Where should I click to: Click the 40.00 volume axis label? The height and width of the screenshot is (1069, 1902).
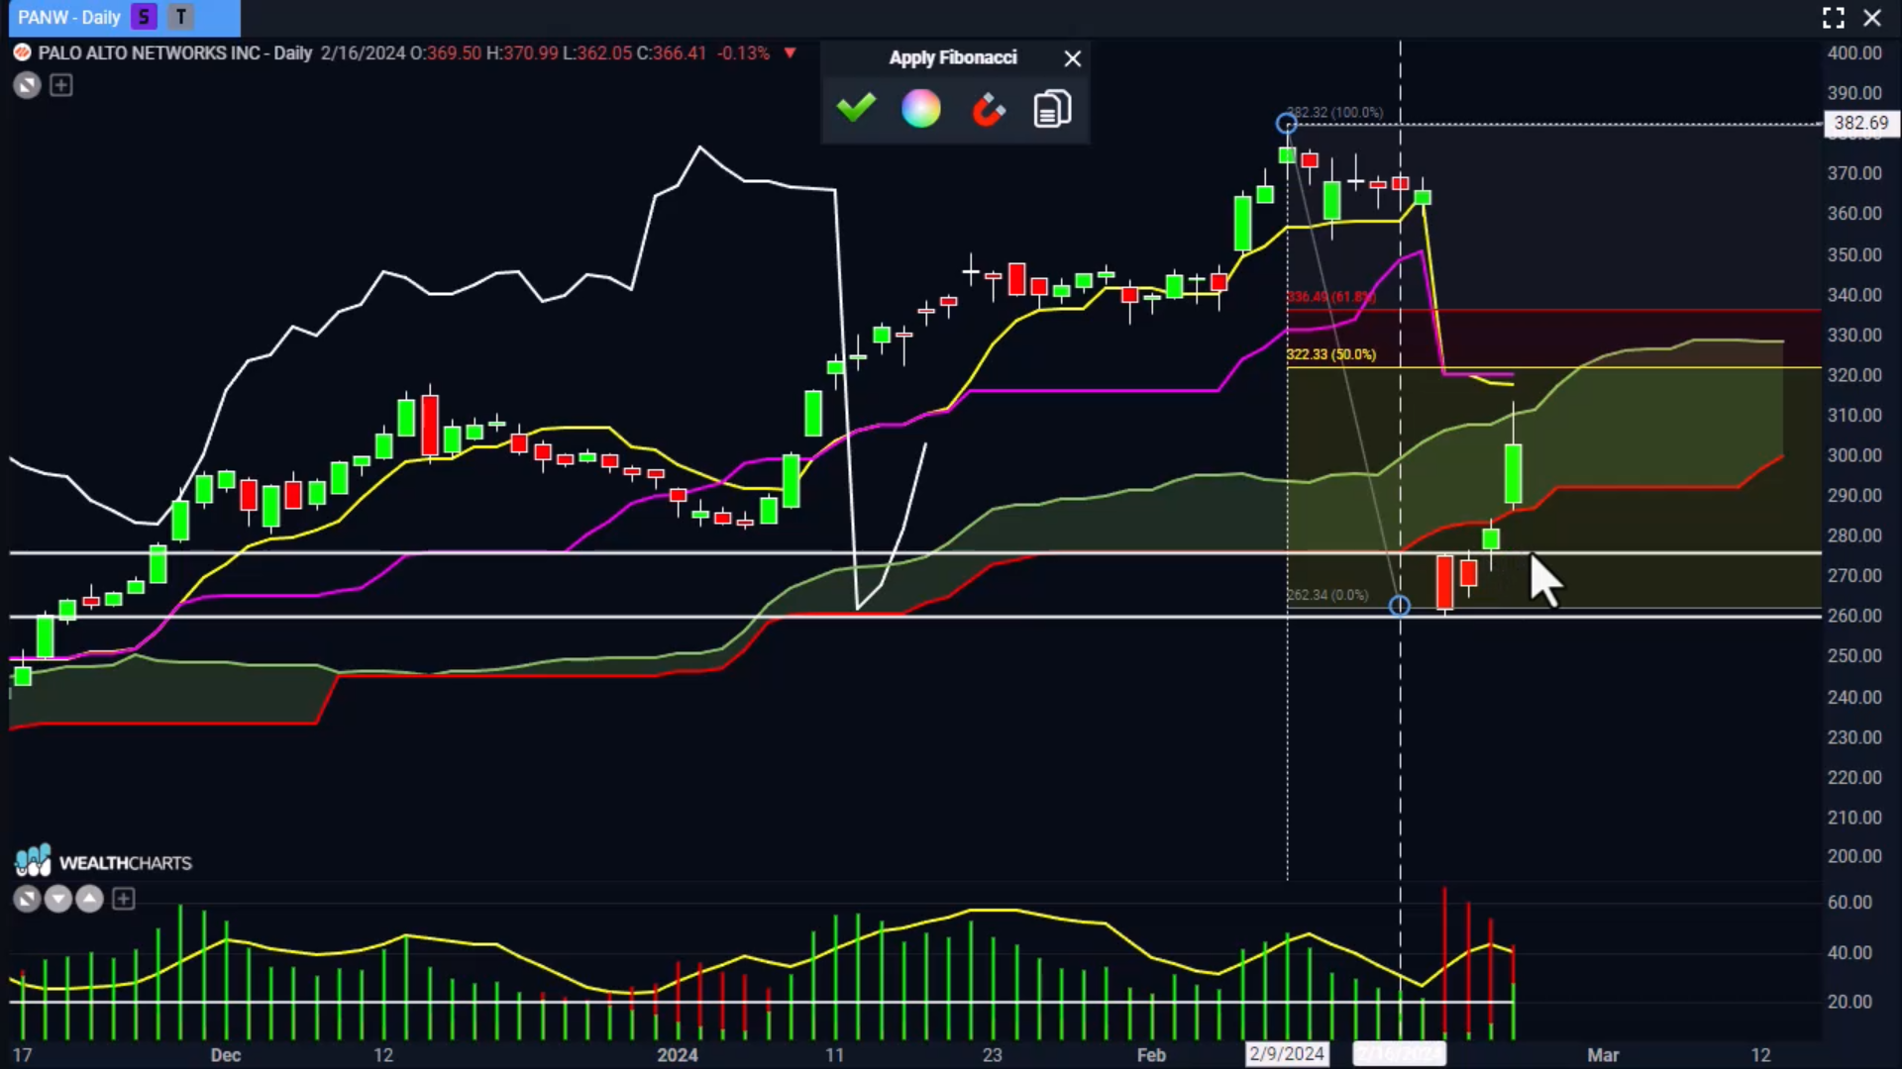click(1849, 952)
